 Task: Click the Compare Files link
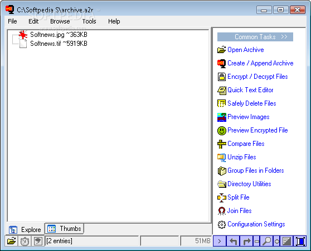(246, 144)
